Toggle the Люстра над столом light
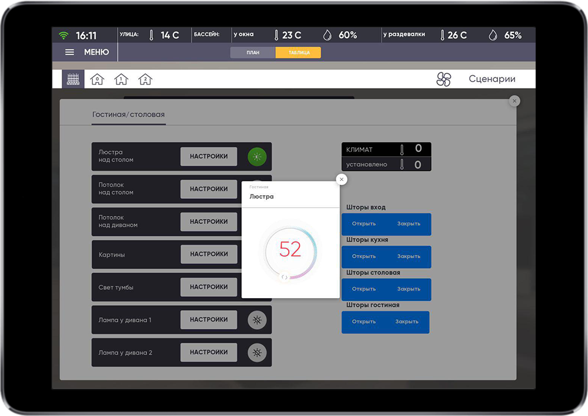Image resolution: width=588 pixels, height=416 pixels. click(x=257, y=157)
